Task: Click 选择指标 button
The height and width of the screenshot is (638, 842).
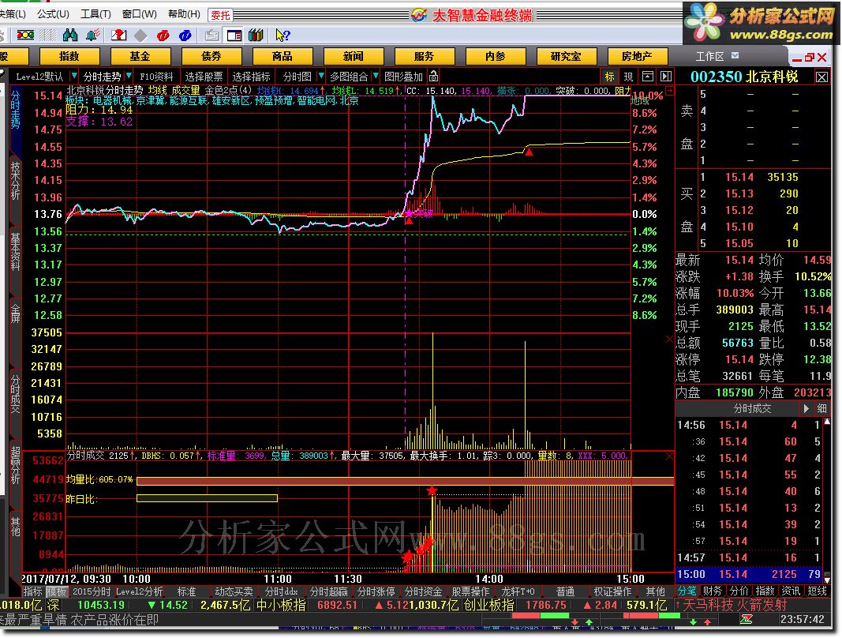Action: (251, 77)
